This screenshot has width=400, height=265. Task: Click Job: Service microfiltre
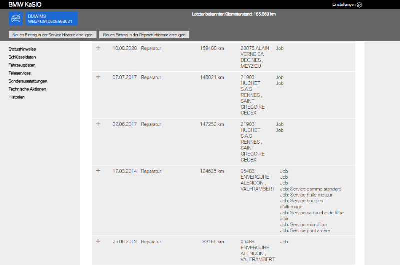[x=303, y=224]
